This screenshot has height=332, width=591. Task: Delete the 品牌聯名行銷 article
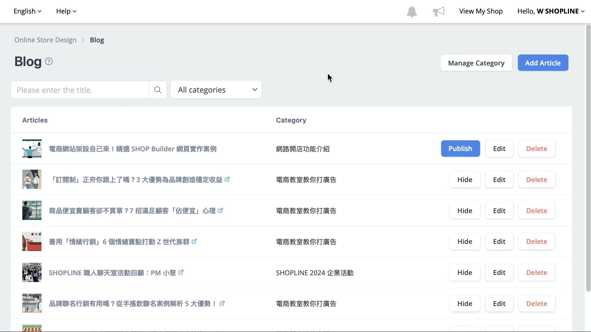(537, 303)
